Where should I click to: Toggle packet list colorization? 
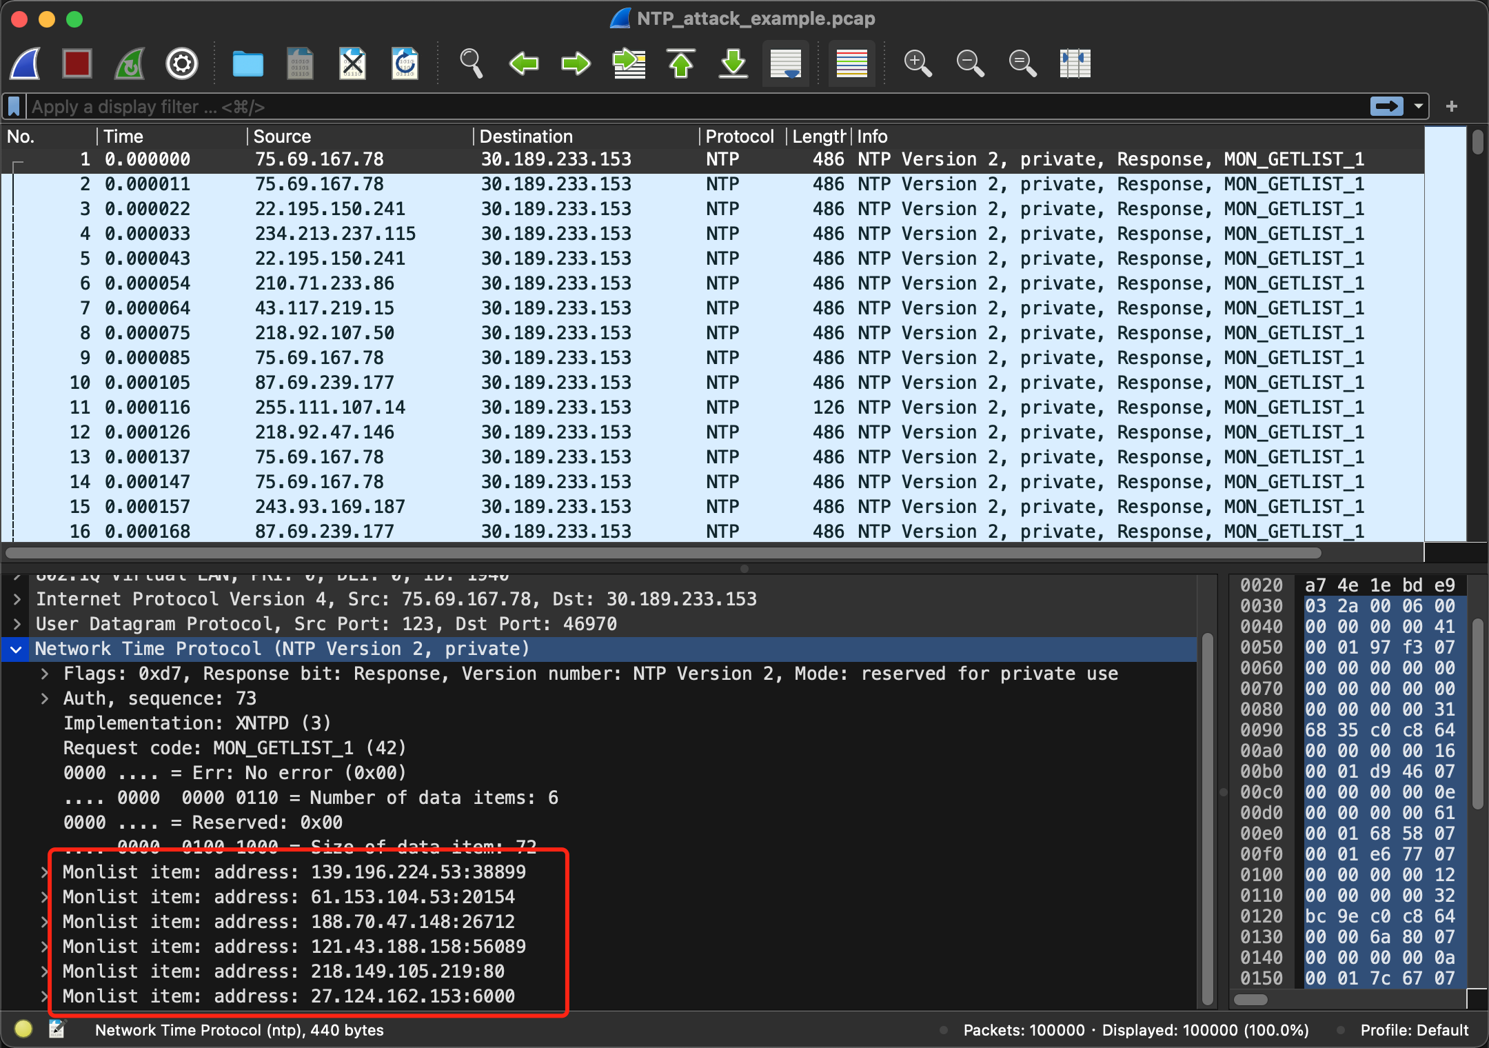[851, 63]
